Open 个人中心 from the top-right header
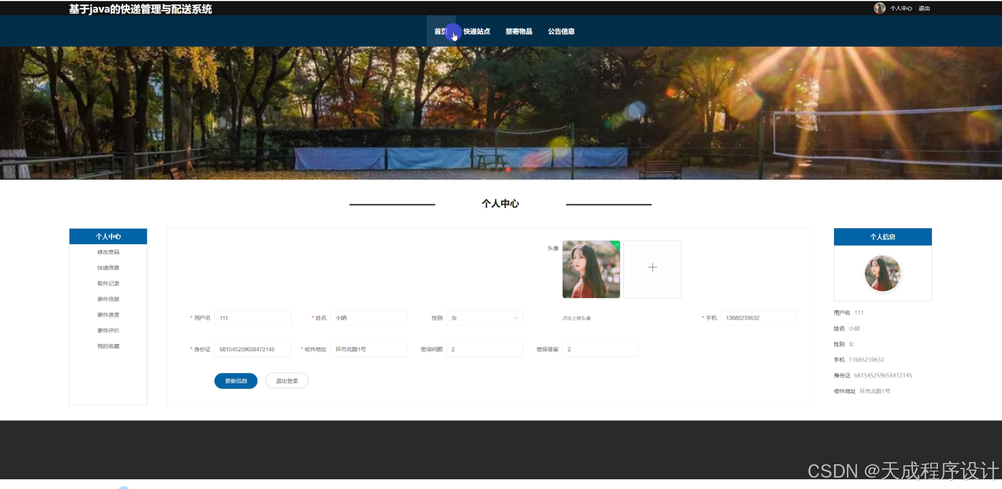Screen dimensions: 1002x489 pos(901,8)
